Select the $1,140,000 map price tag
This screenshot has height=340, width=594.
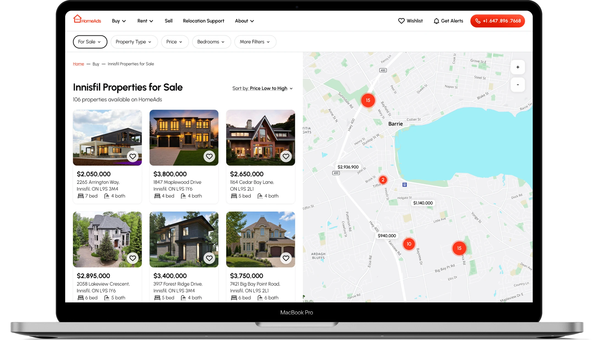[423, 203]
